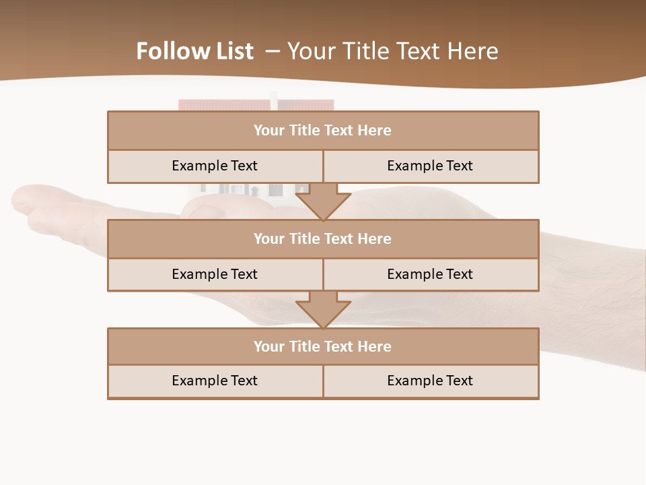Click the empty area below the third block
This screenshot has width=646, height=485.
tap(323, 438)
